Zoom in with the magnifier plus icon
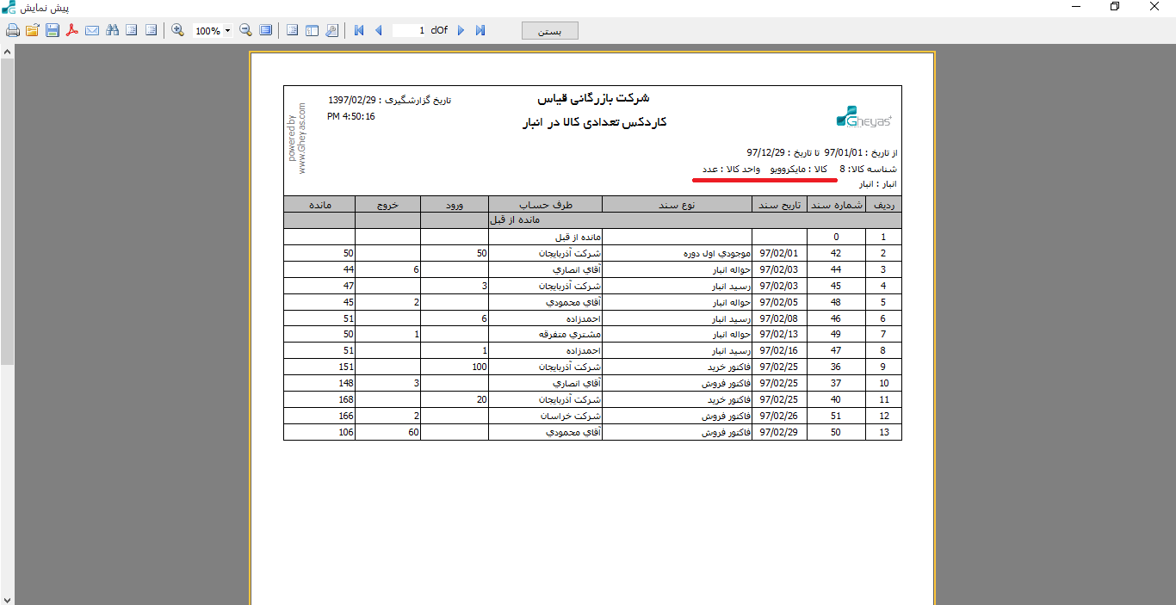This screenshot has height=605, width=1176. tap(178, 30)
